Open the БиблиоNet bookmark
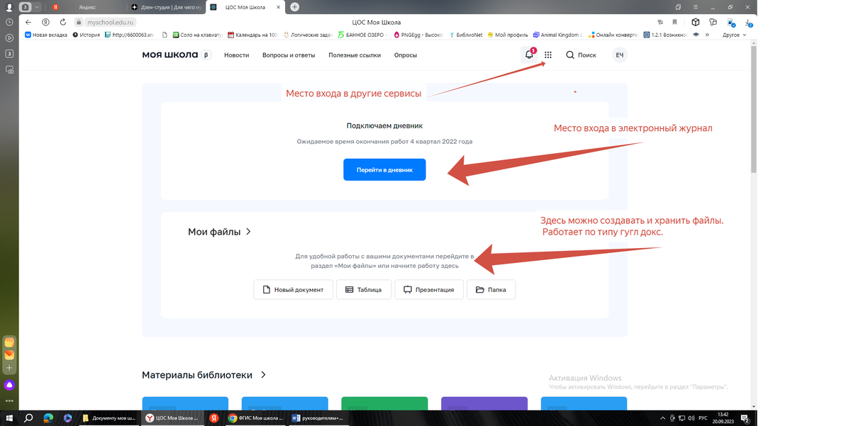851x426 pixels. 467,34
